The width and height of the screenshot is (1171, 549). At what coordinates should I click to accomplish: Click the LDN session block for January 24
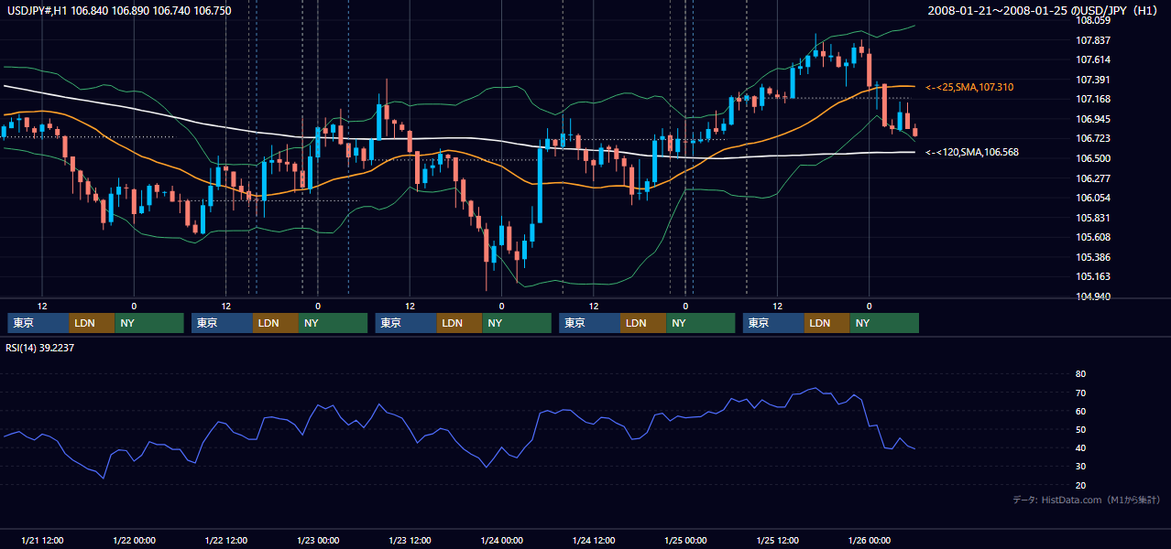click(644, 323)
